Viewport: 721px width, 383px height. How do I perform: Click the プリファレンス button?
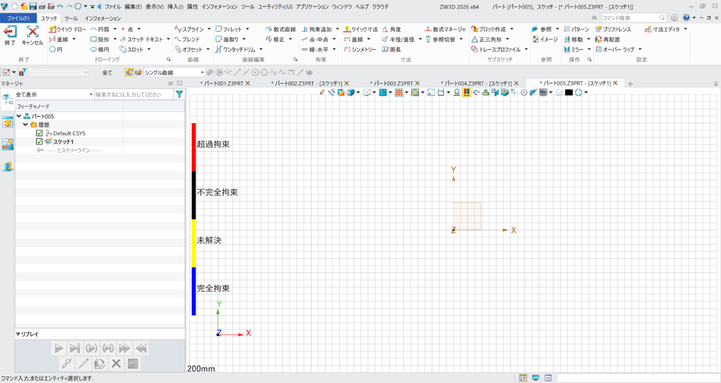[x=613, y=29]
